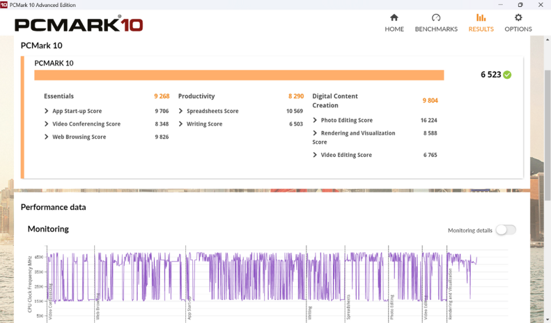
Task: Click the PCMark 10 app title icon
Action: (x=4, y=5)
